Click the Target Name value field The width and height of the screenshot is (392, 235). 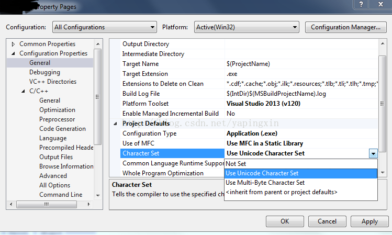(301, 64)
